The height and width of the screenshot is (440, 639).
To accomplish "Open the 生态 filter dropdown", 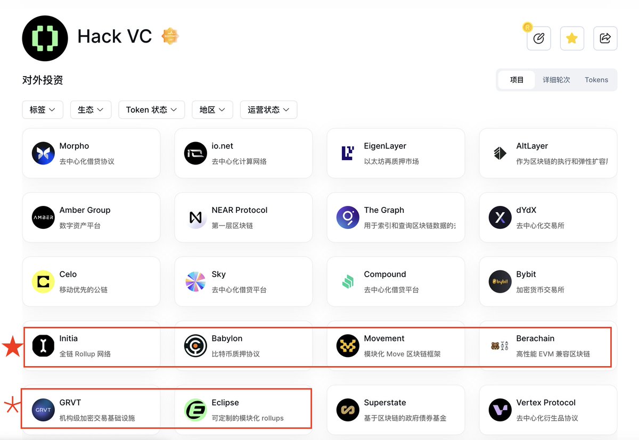I will (91, 110).
